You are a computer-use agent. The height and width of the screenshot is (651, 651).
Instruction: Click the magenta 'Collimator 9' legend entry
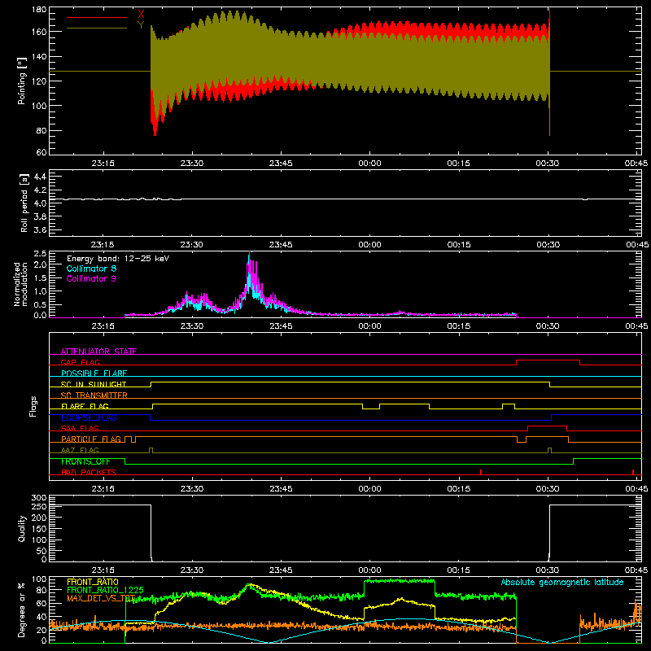pyautogui.click(x=91, y=278)
